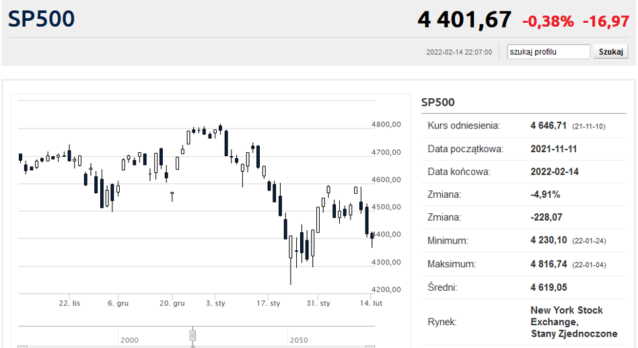Click the '17. sty' x-axis date label
Viewport: 638px width, 348px height.
coord(268,303)
